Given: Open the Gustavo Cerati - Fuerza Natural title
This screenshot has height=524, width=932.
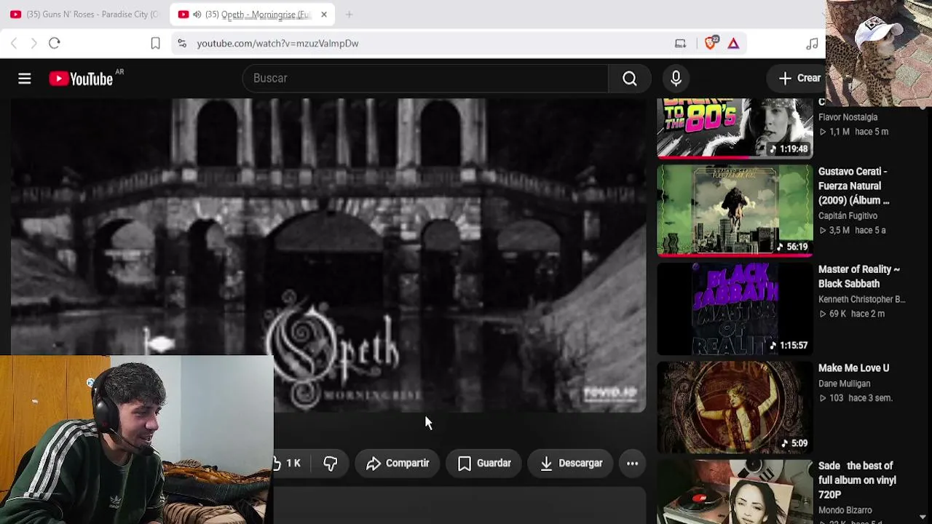Looking at the screenshot, I should 853,186.
